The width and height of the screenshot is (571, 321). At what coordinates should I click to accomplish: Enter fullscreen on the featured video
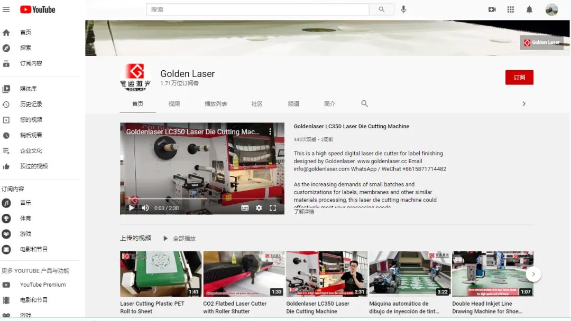coord(272,208)
